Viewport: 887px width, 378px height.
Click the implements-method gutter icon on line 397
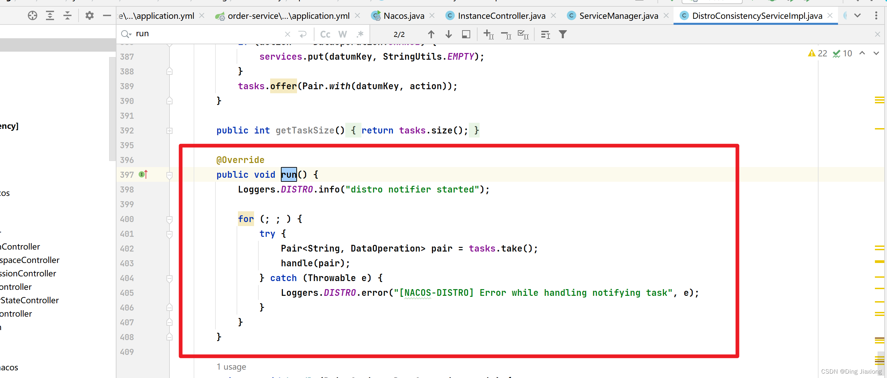pos(143,174)
